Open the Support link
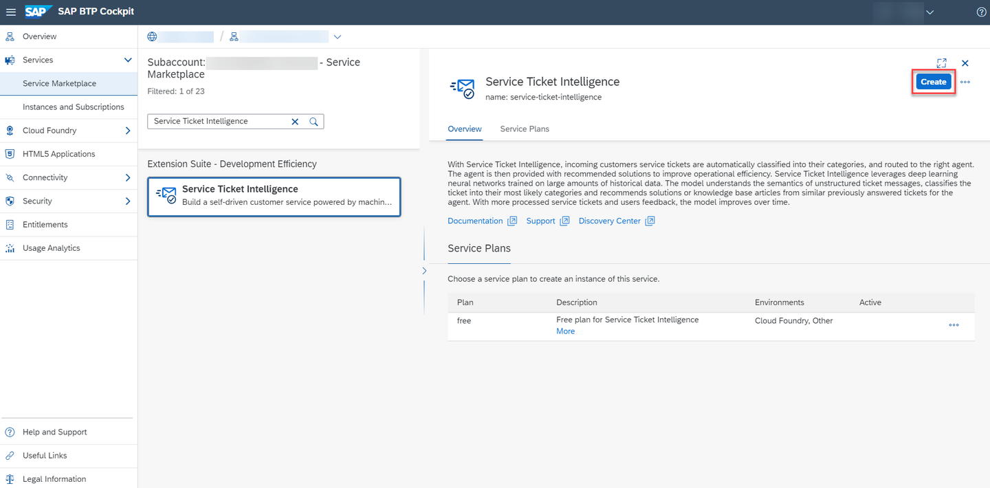The width and height of the screenshot is (990, 488). click(x=540, y=221)
